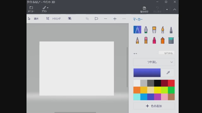Pick the sky blue color swatch

(144, 97)
